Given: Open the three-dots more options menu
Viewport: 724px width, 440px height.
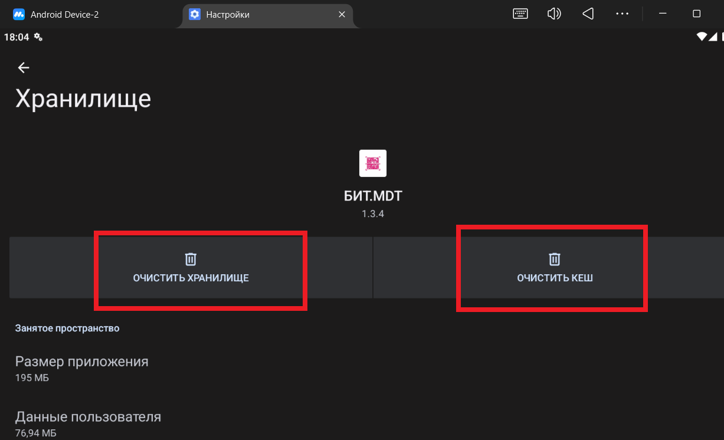Looking at the screenshot, I should [622, 14].
